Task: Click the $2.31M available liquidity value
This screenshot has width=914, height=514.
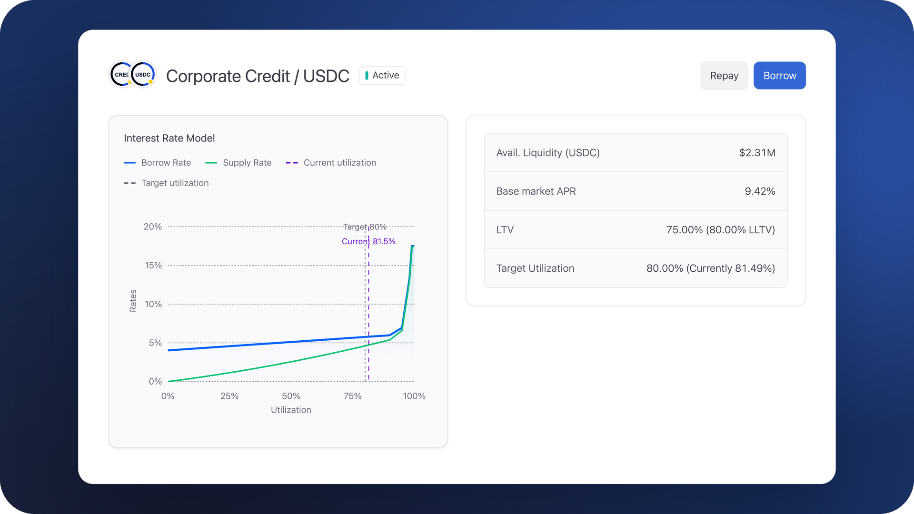Action: [757, 153]
